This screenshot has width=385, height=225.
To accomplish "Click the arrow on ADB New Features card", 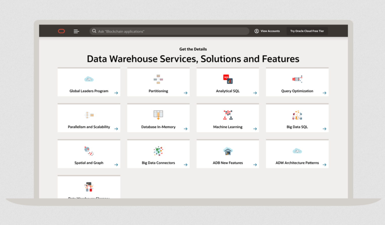I will pos(255,165).
